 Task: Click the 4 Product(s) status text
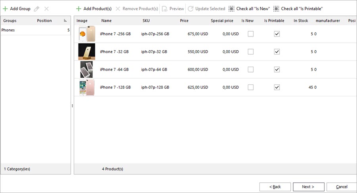click(113, 169)
